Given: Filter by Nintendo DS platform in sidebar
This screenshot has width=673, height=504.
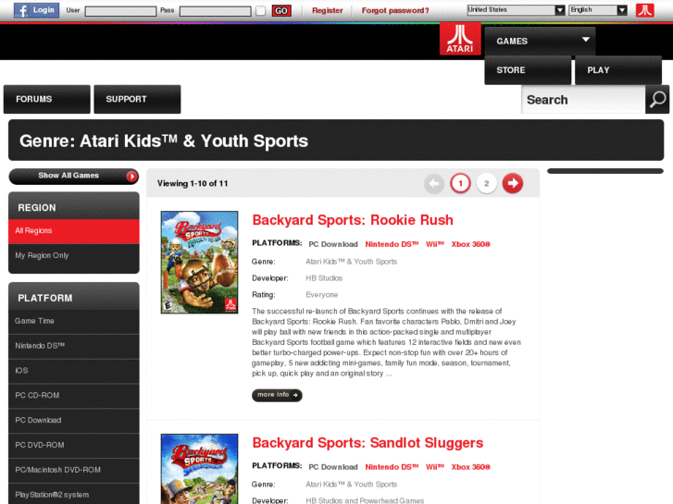Looking at the screenshot, I should [x=74, y=346].
